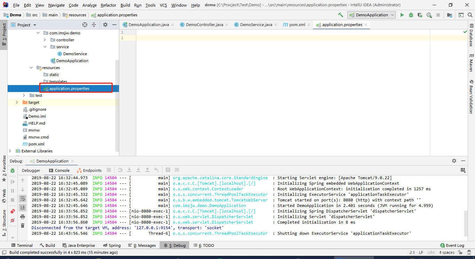Open the 6: TODO tool window button
Image resolution: width=475 pixels, height=259 pixels.
pos(204,245)
